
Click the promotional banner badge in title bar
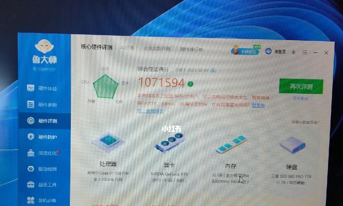246,50
